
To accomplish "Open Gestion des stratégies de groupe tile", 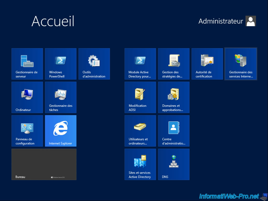I will (174, 64).
